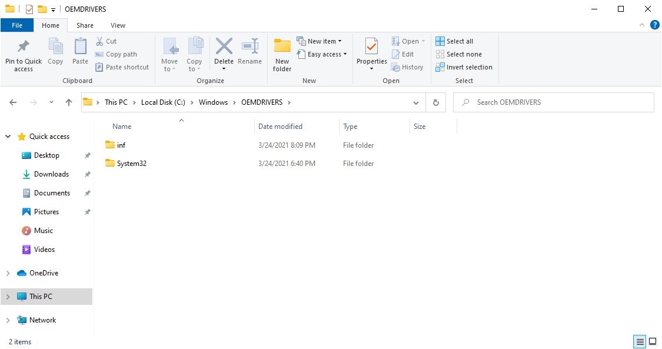This screenshot has width=662, height=349.
Task: Open the File menu
Action: (x=17, y=25)
